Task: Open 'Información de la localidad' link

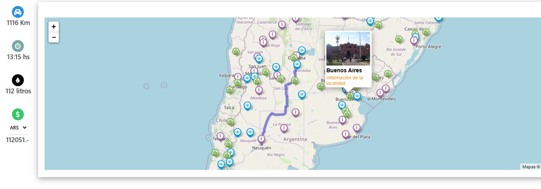Action: (x=344, y=81)
